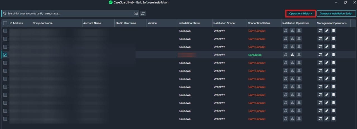Delete the first row's account with trash icon
The image size is (357, 129).
click(334, 31)
